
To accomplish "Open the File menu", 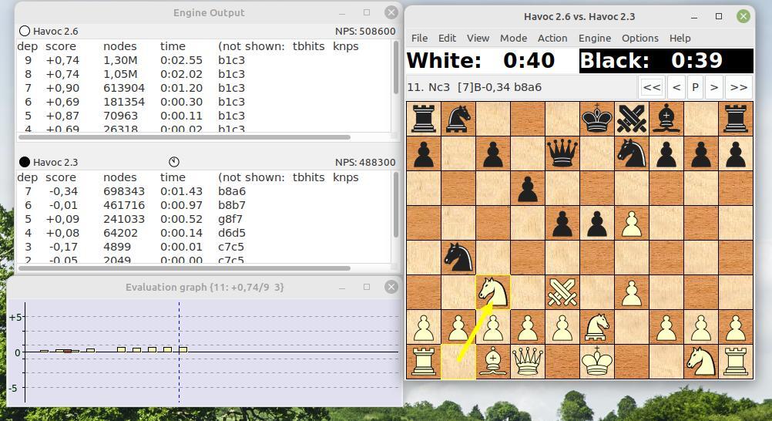I will coord(419,38).
